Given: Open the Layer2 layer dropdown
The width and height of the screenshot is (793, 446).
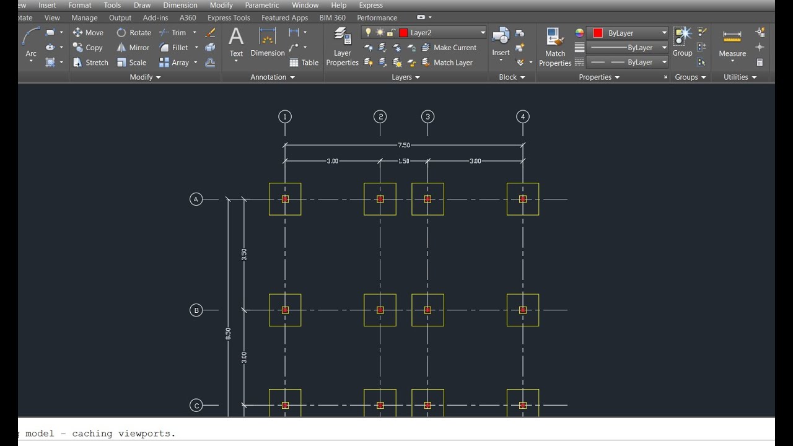Looking at the screenshot, I should tap(483, 33).
